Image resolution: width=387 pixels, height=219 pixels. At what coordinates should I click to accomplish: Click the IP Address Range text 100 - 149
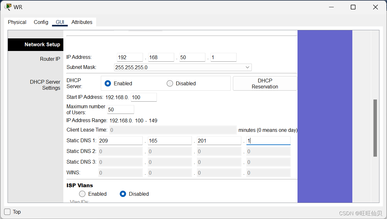146,121
